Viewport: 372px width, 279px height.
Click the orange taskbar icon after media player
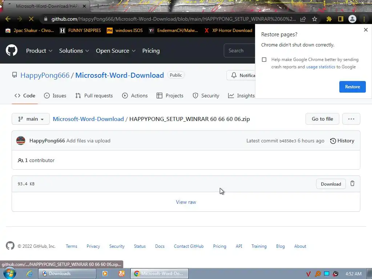[122, 274]
